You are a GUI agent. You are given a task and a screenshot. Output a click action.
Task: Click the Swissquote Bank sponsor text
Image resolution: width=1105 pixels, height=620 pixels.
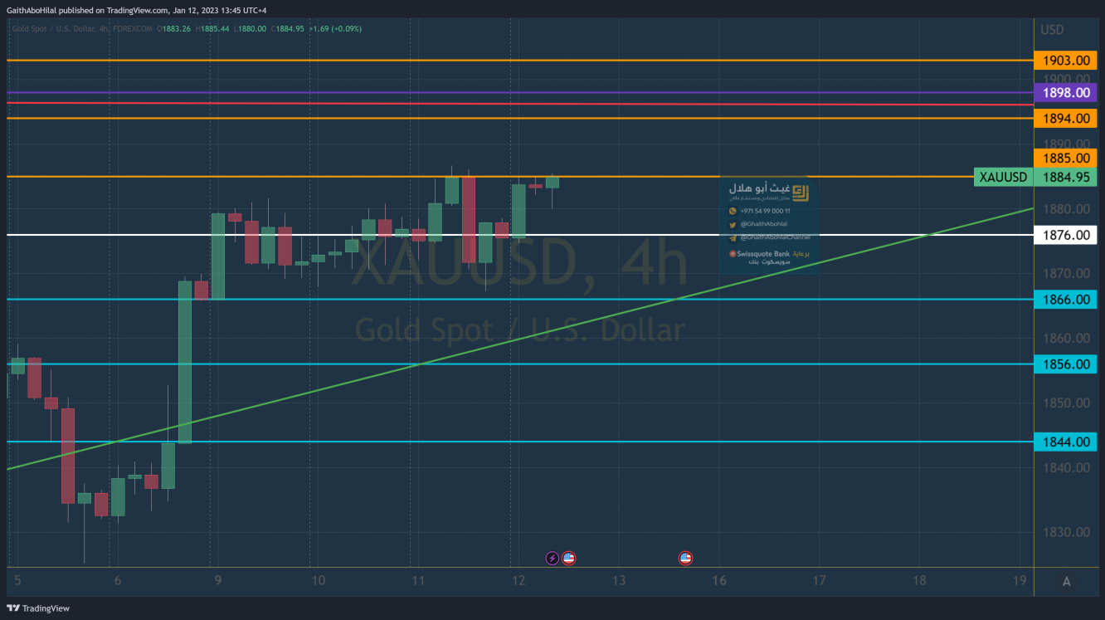pyautogui.click(x=764, y=254)
